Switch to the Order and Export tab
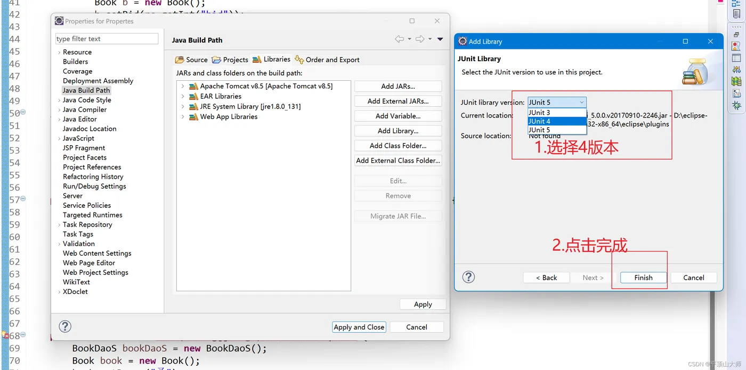 (x=328, y=60)
